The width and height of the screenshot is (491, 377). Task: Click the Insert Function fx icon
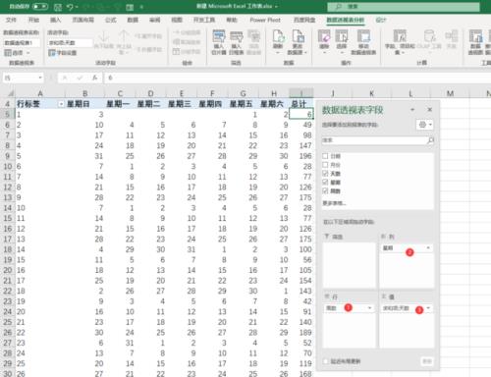pos(94,78)
